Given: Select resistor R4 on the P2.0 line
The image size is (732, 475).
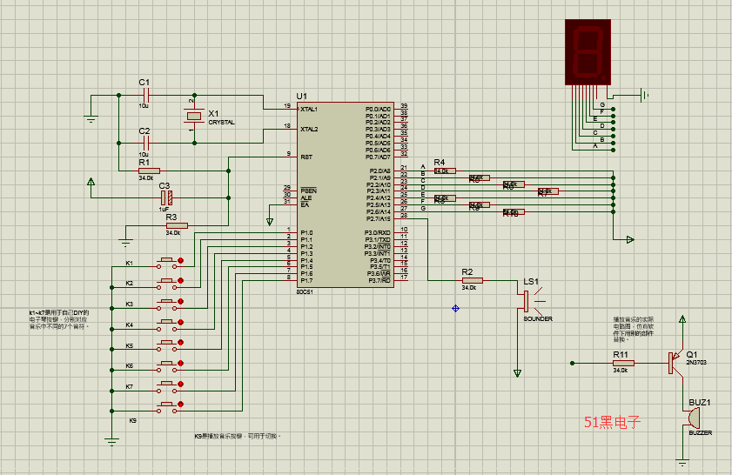Looking at the screenshot, I should point(445,171).
